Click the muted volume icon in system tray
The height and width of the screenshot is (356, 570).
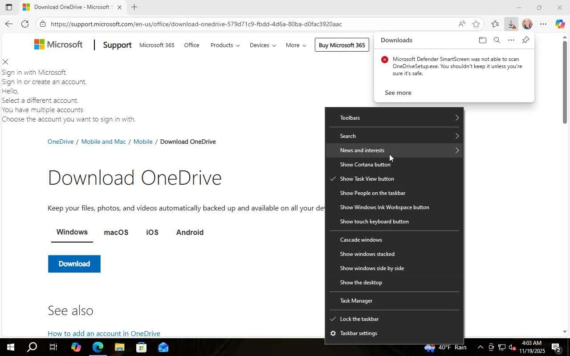(512, 347)
